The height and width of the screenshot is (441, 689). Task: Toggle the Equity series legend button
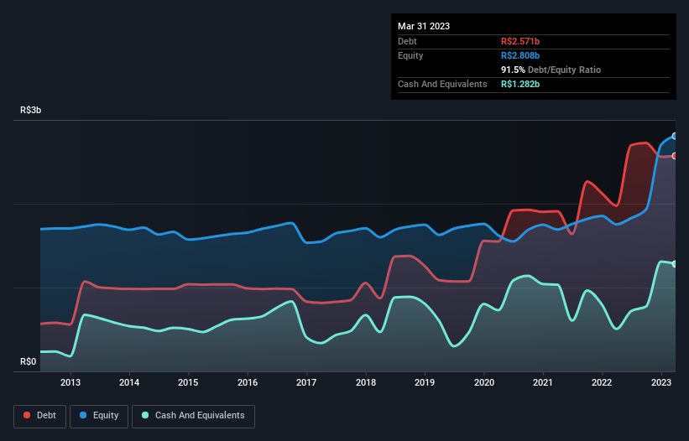coord(99,416)
